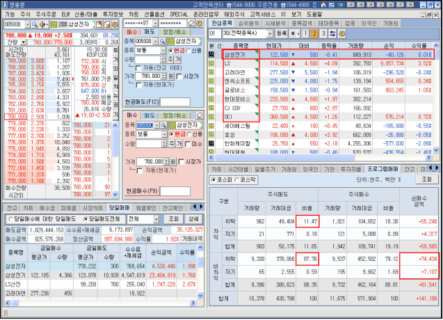Click the green row icon beside LS
Image resolution: width=443 pixels, height=320 pixels.
pos(211,63)
